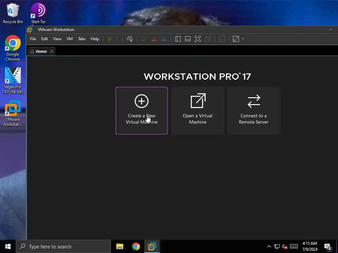Open the File menu

(x=33, y=39)
